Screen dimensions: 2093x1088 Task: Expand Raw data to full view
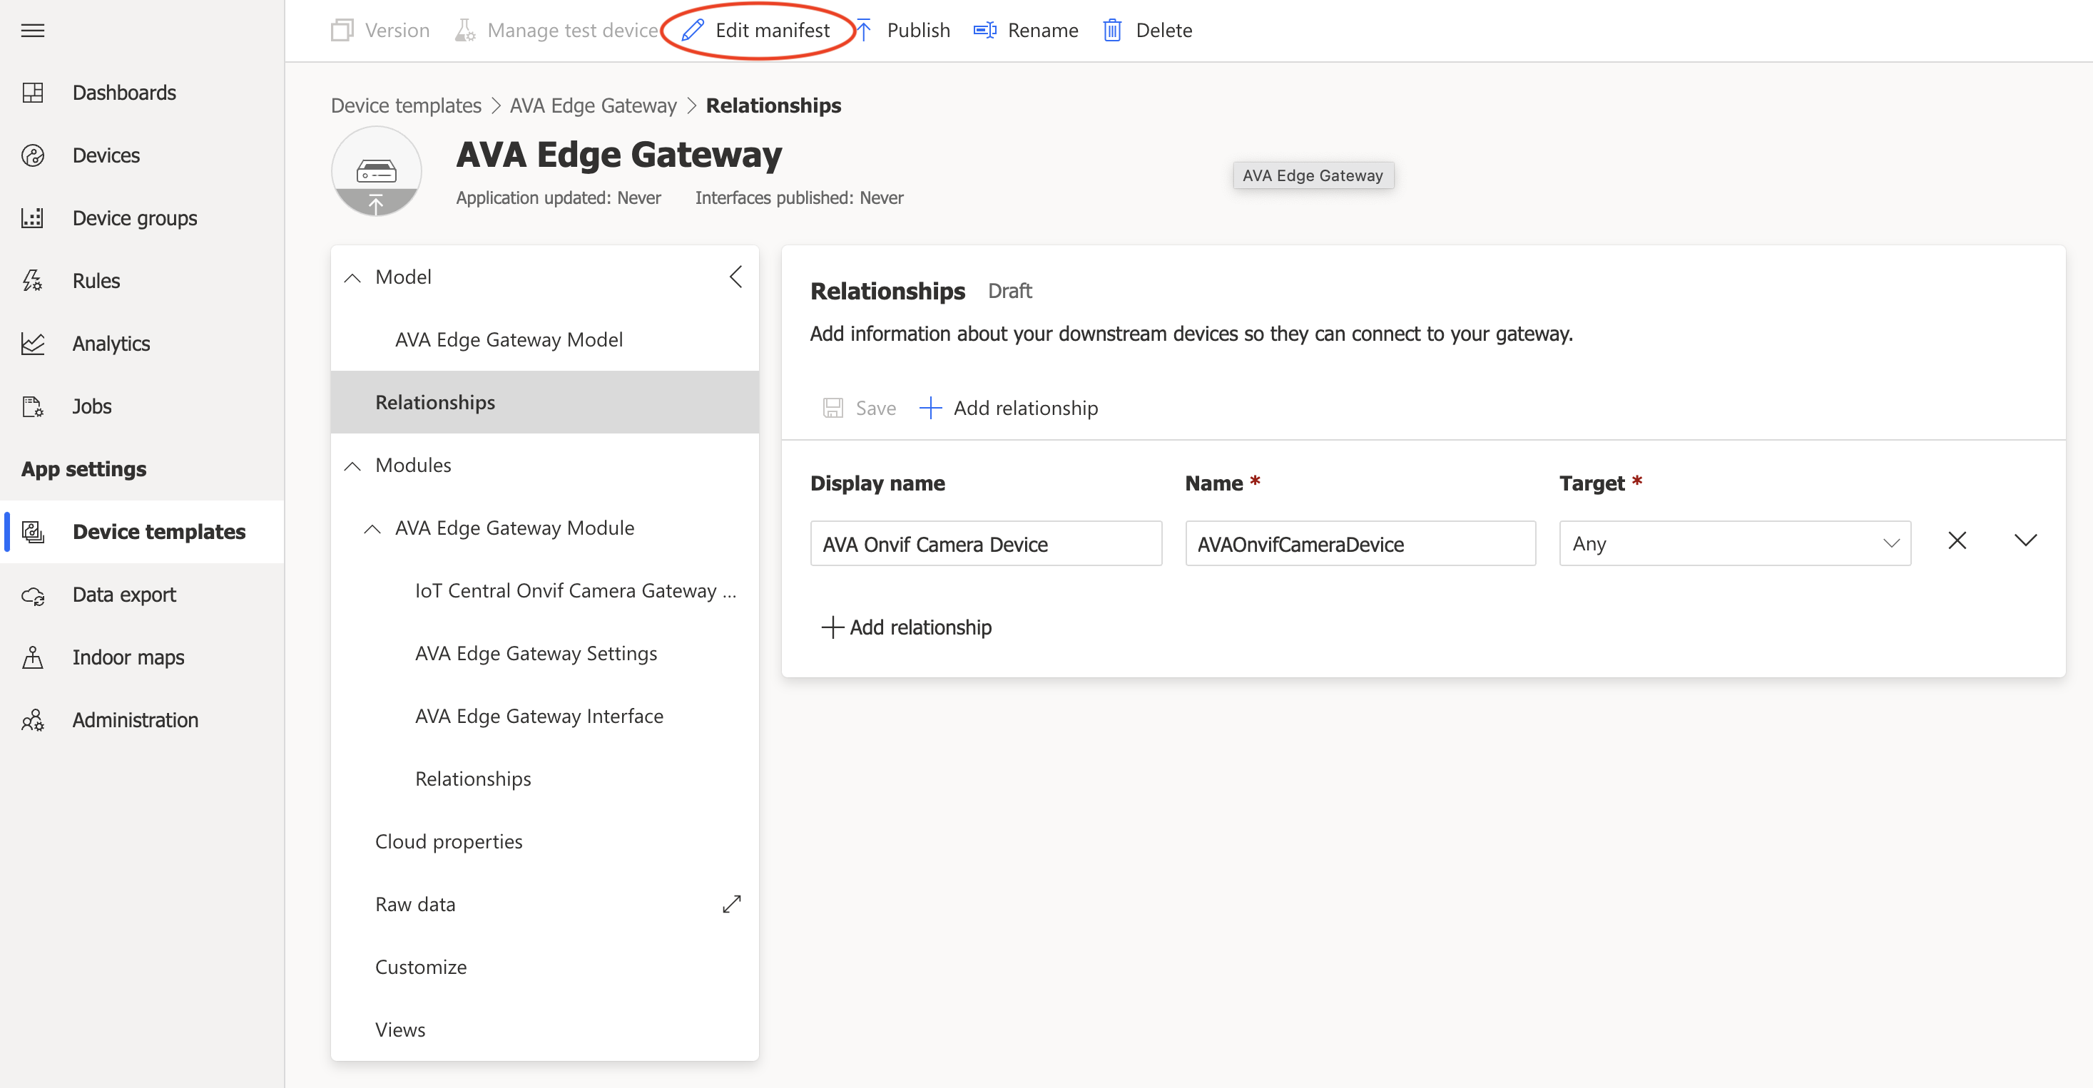[x=731, y=903]
